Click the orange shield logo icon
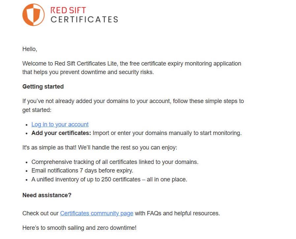 coord(33,15)
